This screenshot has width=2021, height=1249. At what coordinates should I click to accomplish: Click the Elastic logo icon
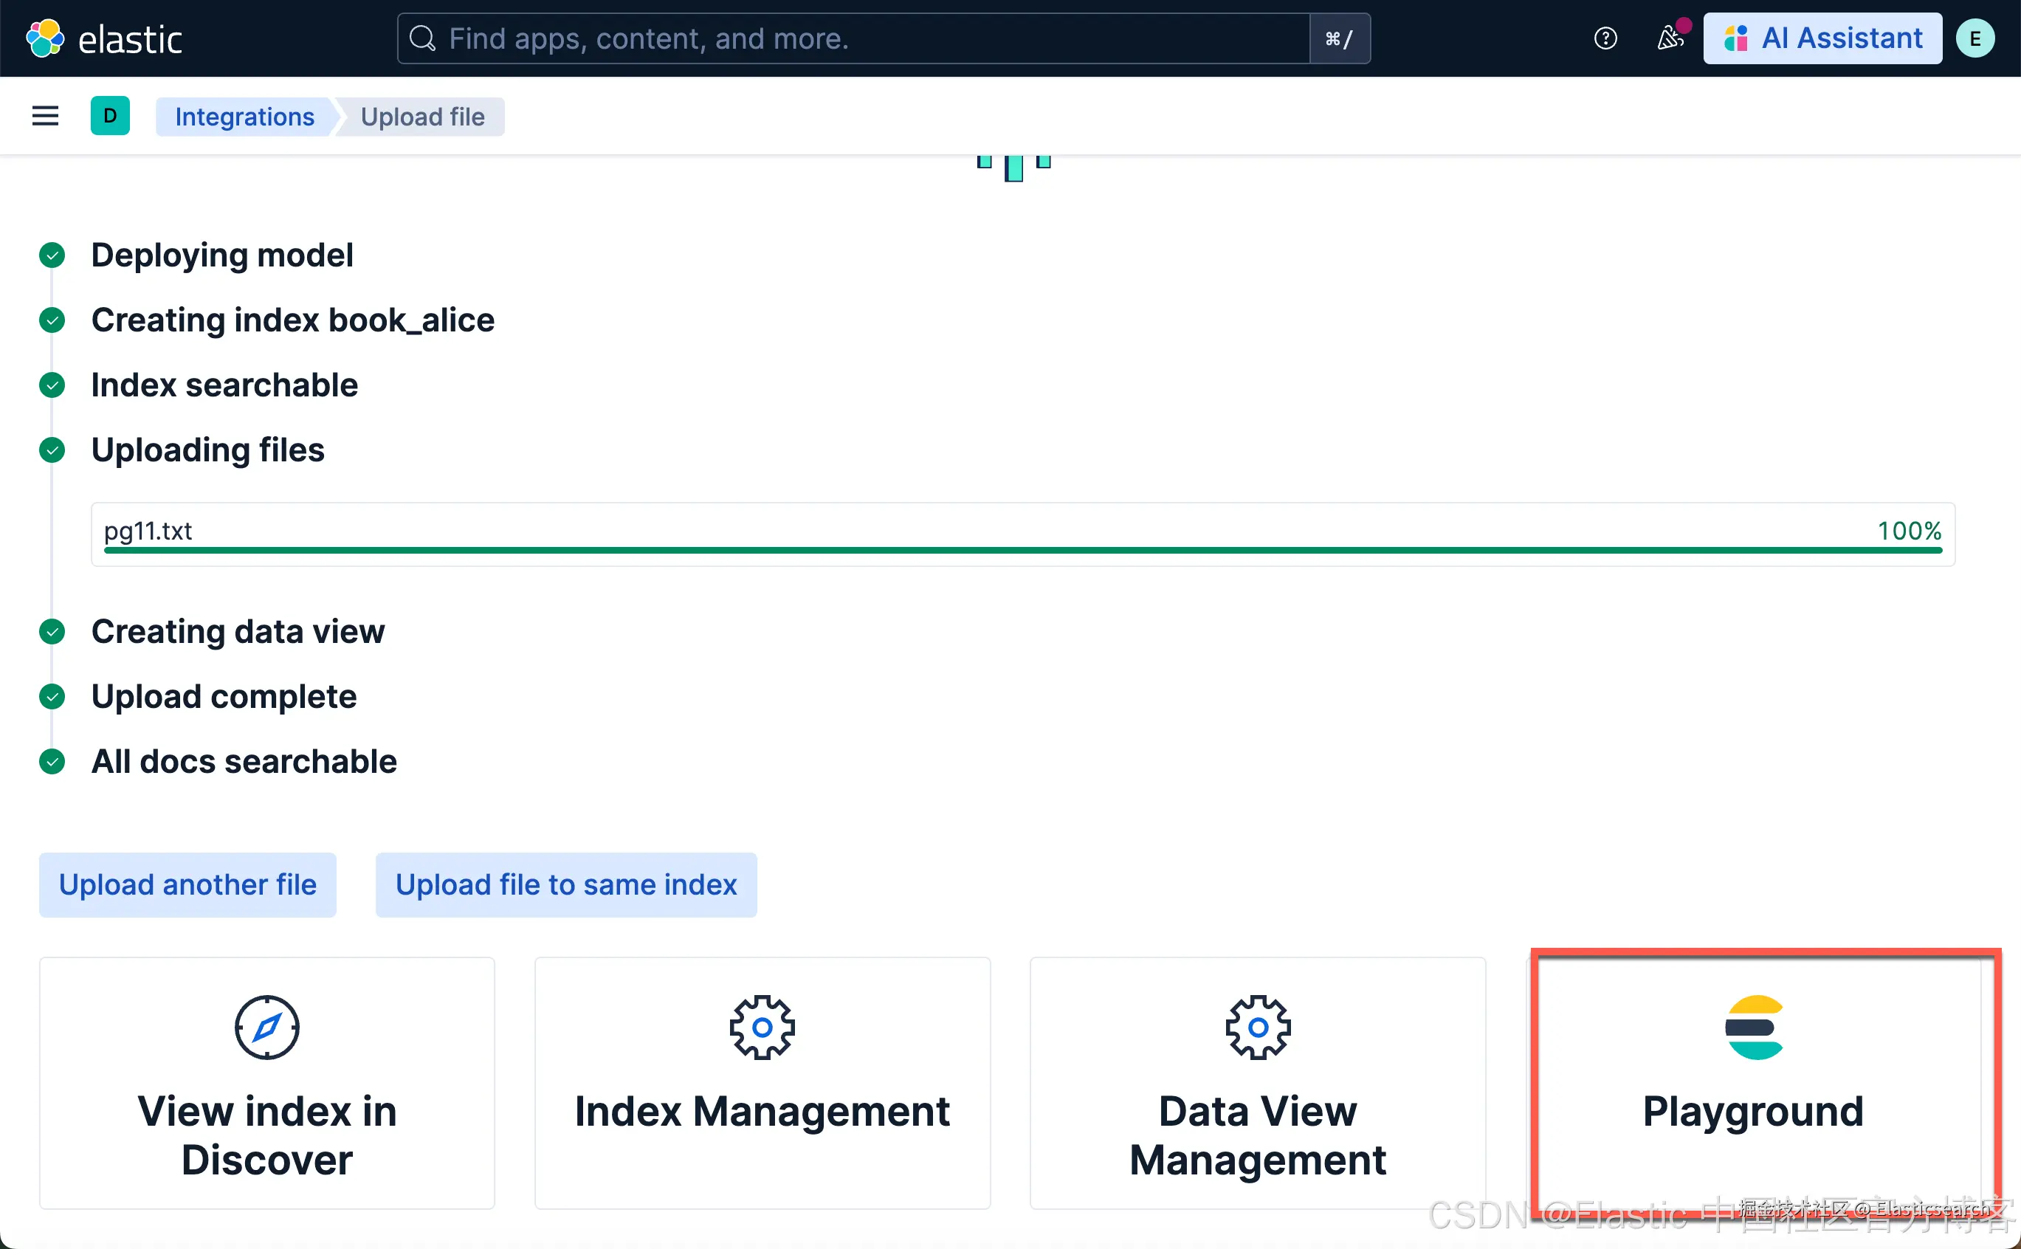[44, 38]
